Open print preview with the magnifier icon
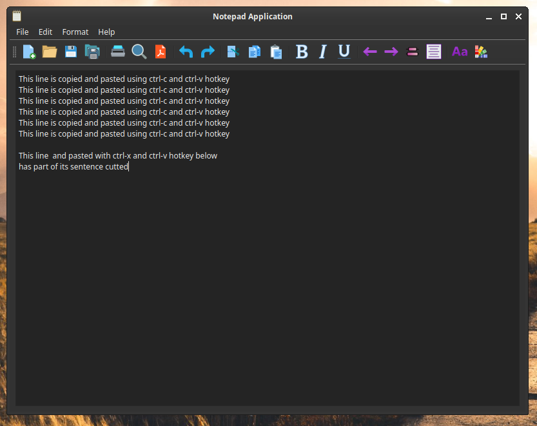537x426 pixels. pyautogui.click(x=139, y=52)
